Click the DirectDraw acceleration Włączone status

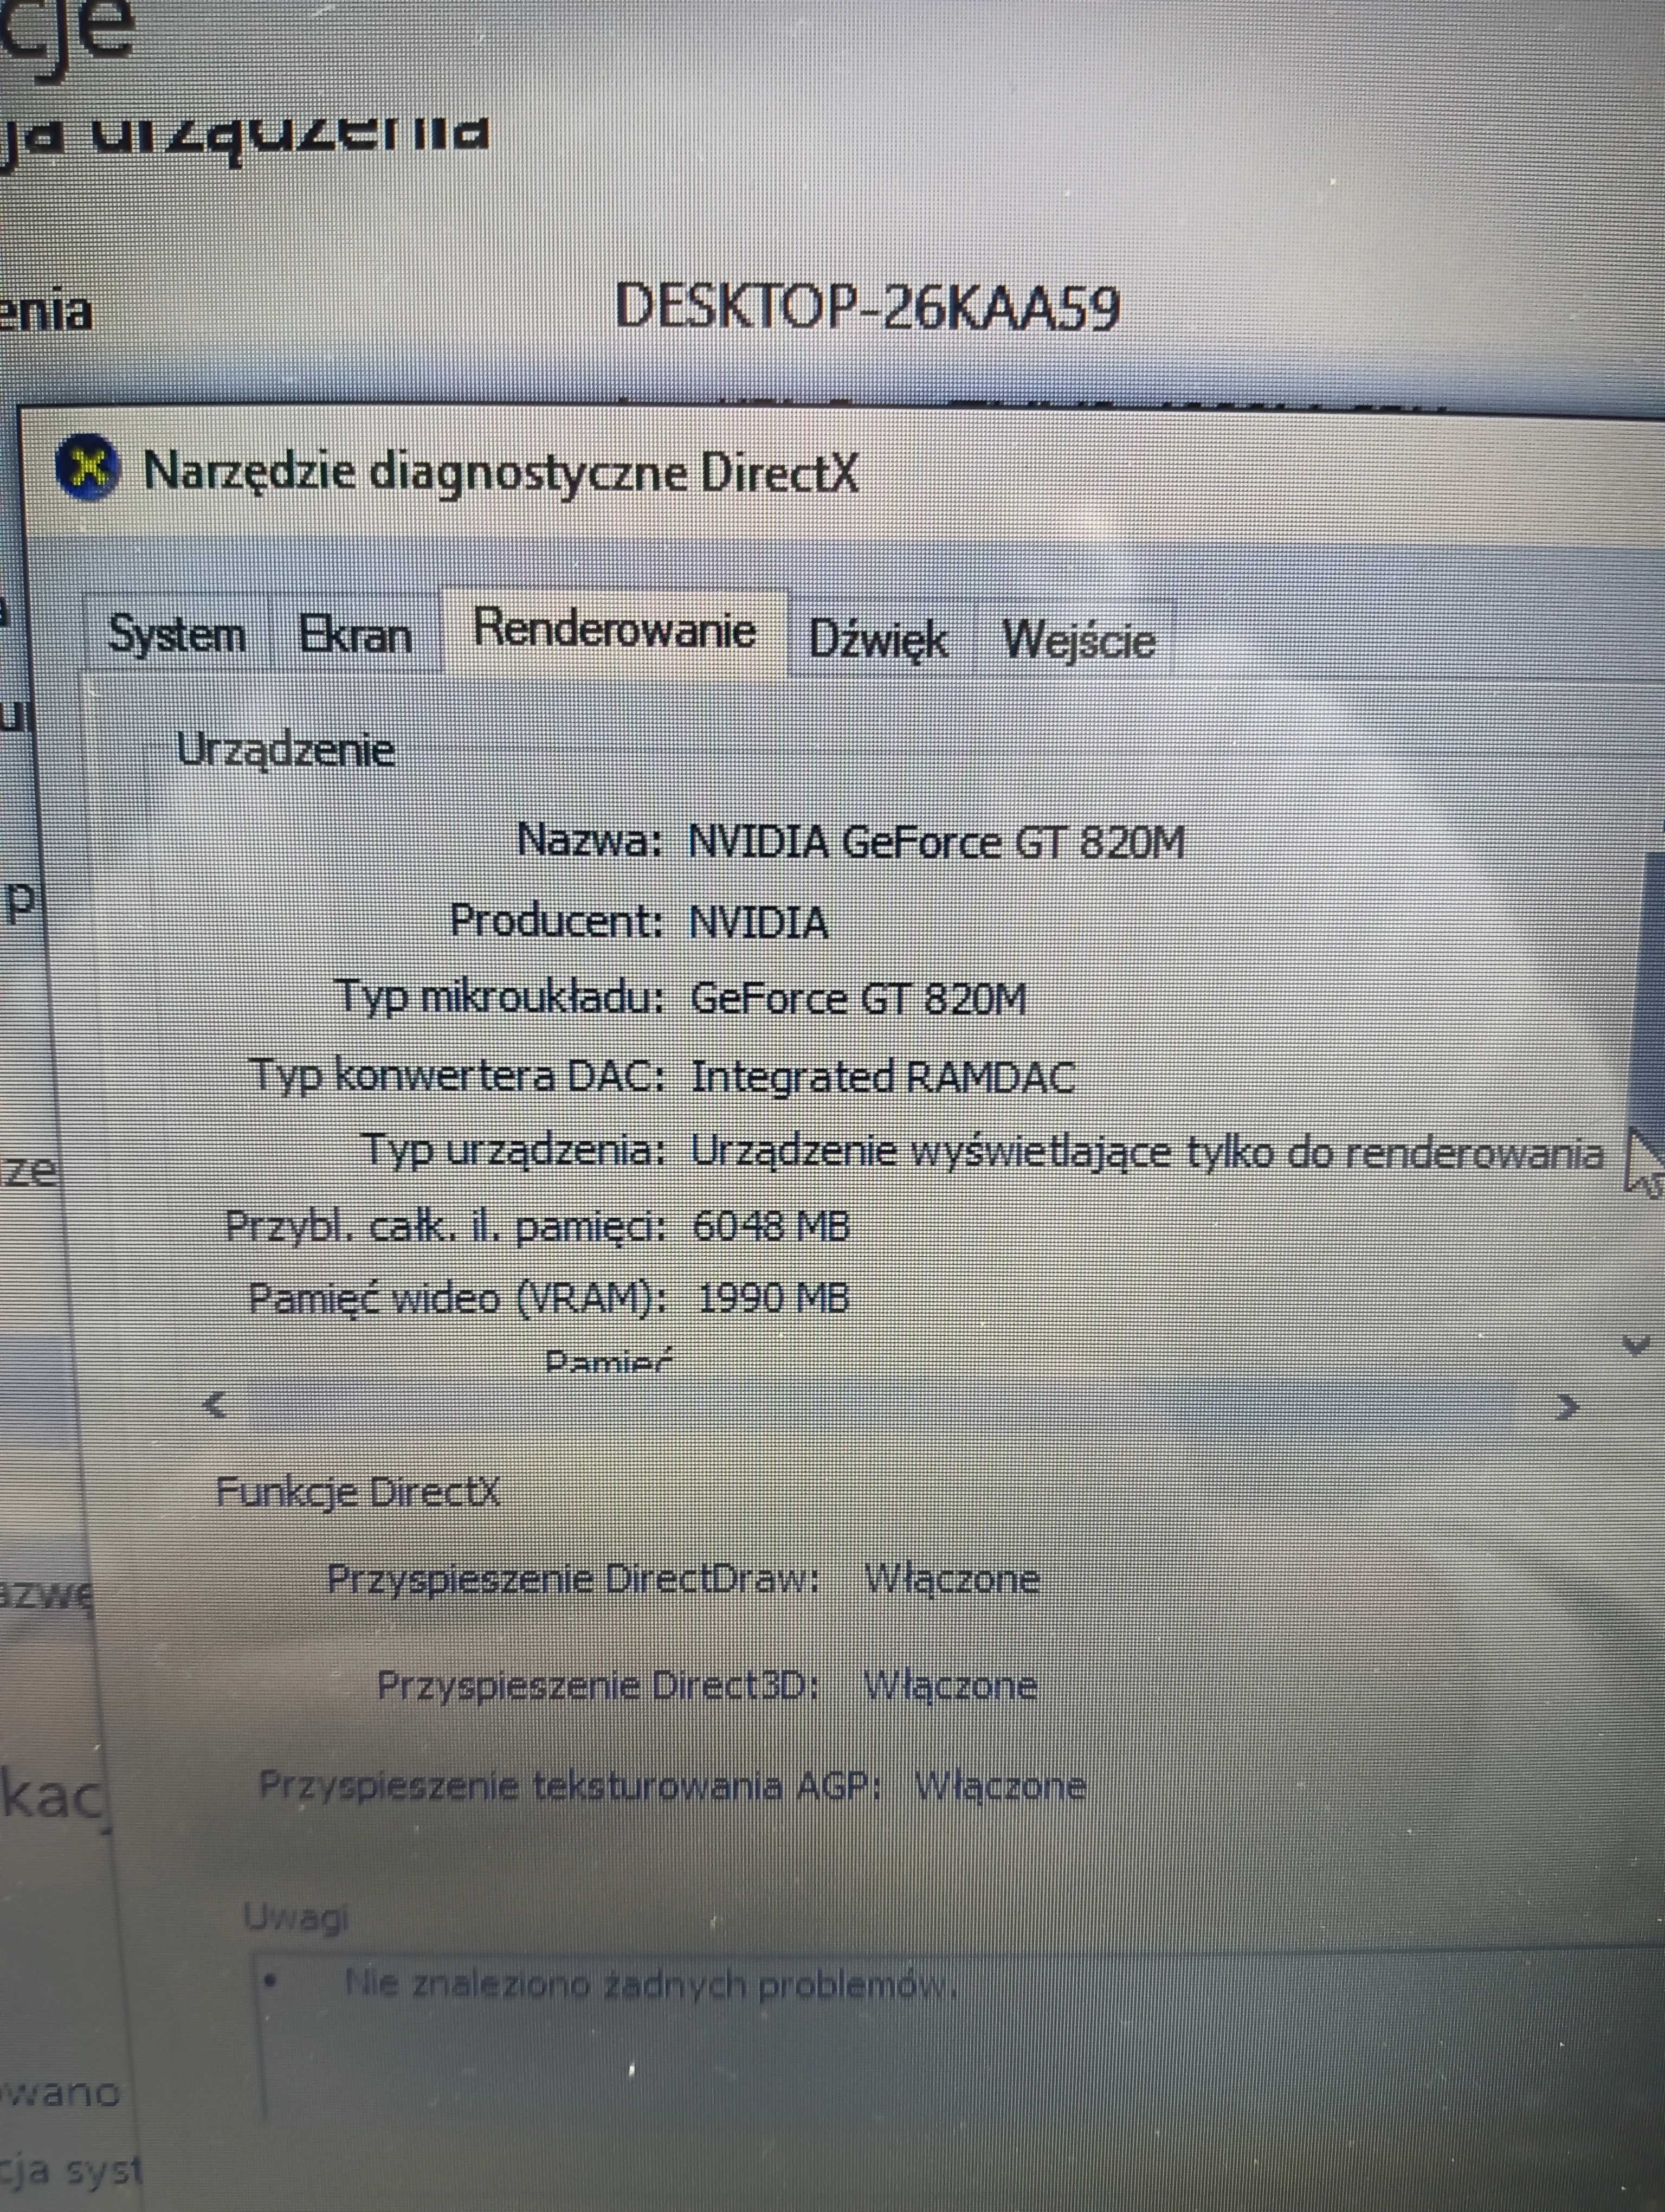point(952,1579)
